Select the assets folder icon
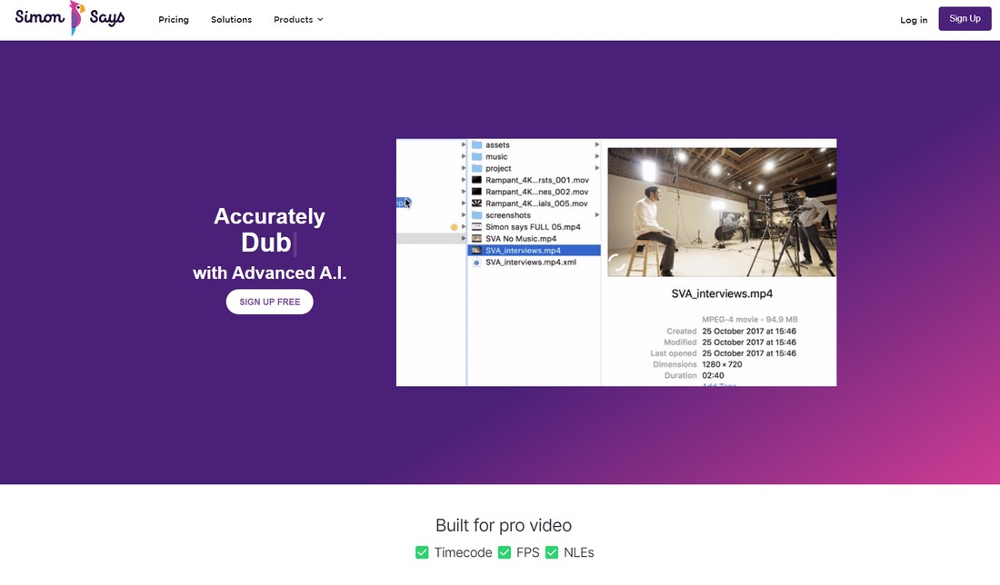The width and height of the screenshot is (1000, 585). click(476, 145)
